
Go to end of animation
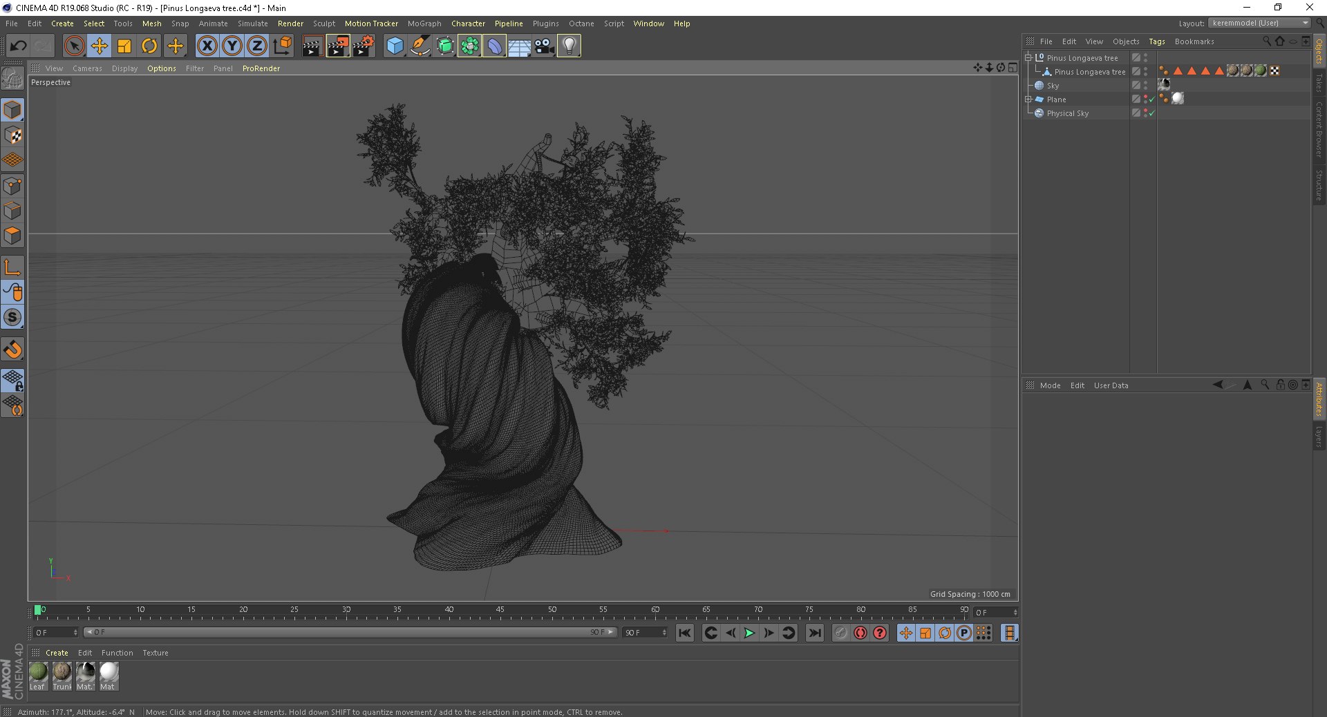click(815, 633)
